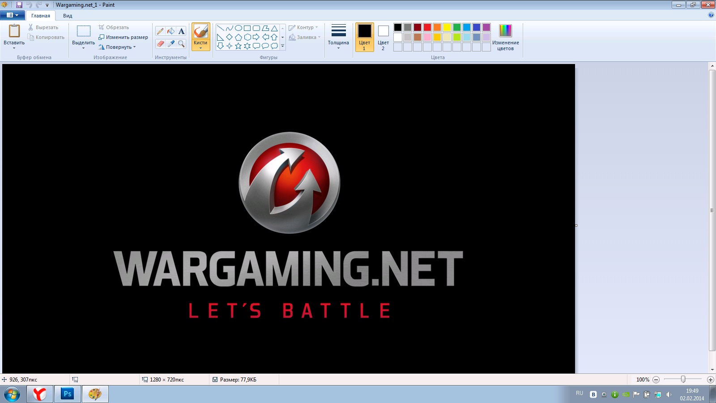Choose the hexagon shape
Screen dimensions: 716x403
coord(247,37)
